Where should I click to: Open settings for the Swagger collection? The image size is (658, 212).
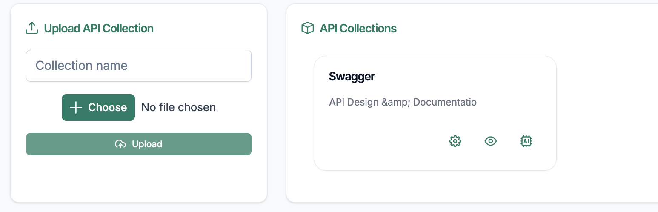pyautogui.click(x=455, y=141)
